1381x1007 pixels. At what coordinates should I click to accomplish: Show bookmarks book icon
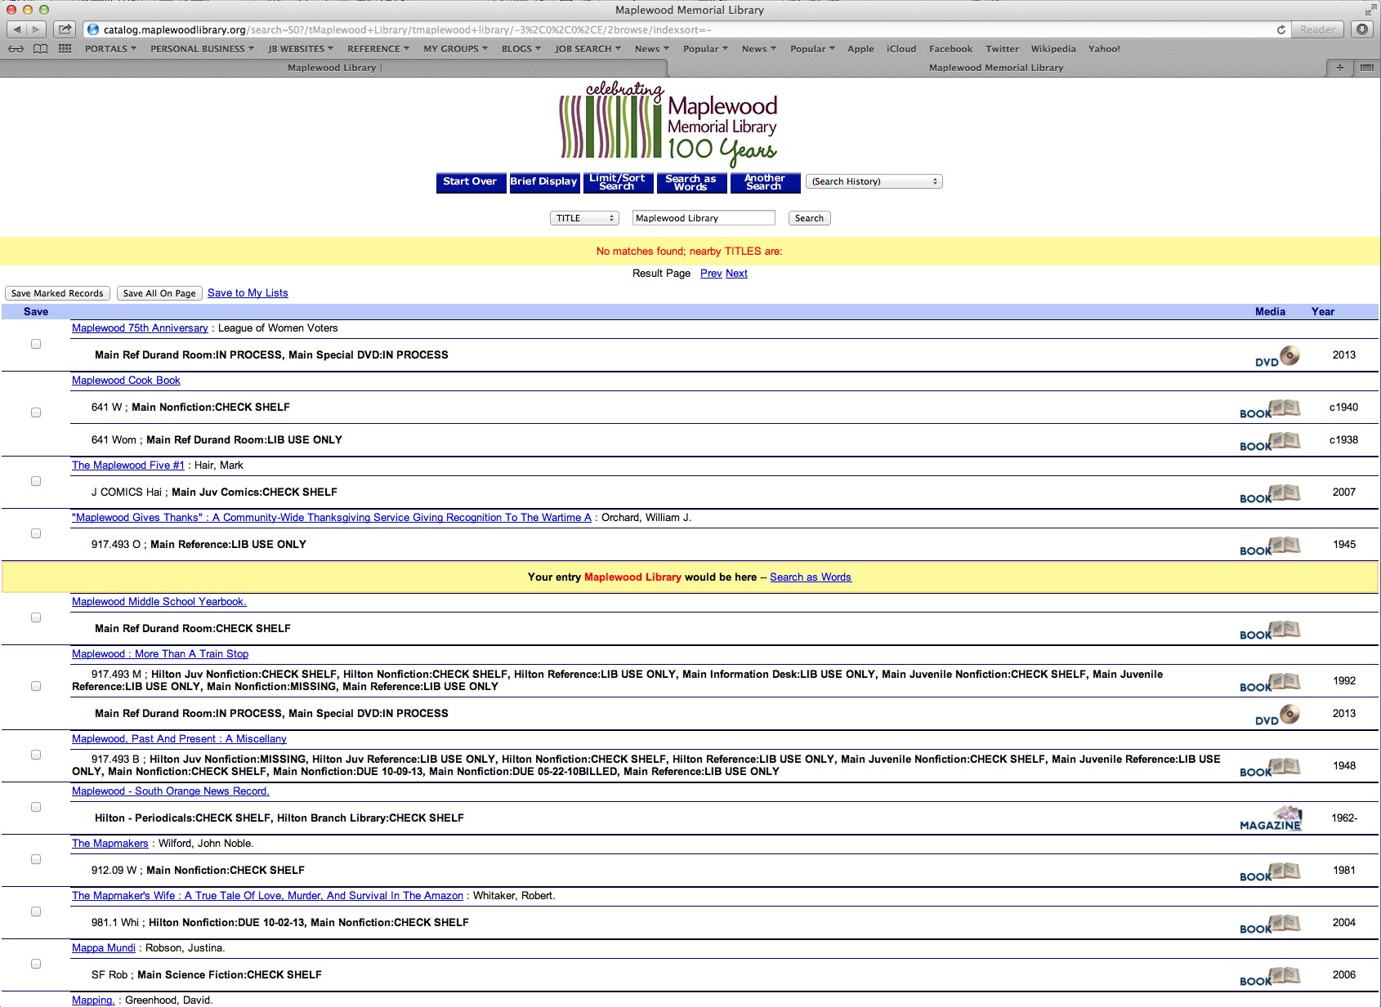pos(40,49)
